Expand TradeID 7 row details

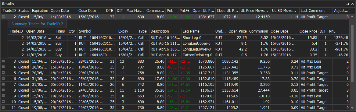tap(3, 84)
